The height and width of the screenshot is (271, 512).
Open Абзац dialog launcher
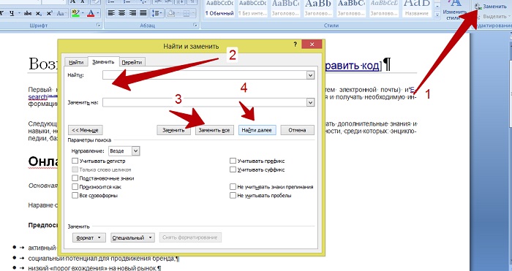195,25
